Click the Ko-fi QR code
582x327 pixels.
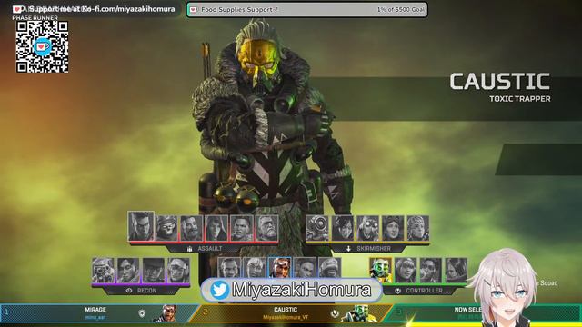(x=43, y=46)
